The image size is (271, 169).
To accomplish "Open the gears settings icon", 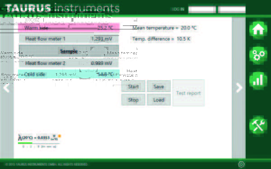I will 258,55.
